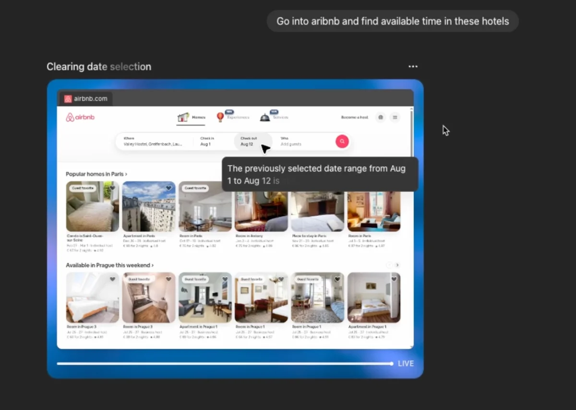Toggle heart on Prague room with patterned rug
This screenshot has height=410, width=576.
pyautogui.click(x=337, y=279)
